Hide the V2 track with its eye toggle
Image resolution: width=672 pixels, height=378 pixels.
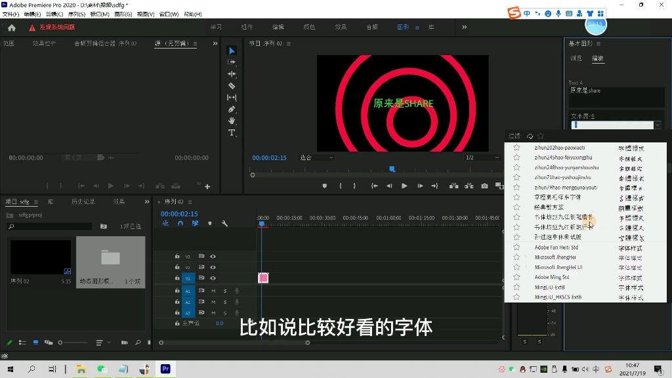213,267
